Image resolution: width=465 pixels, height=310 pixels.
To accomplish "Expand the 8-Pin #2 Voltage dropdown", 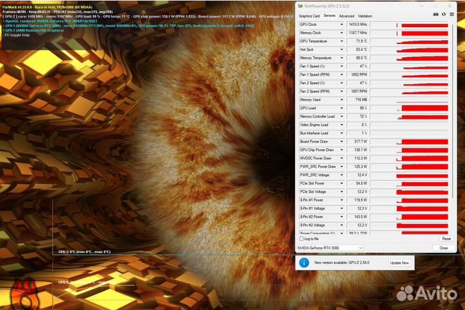I will [342, 225].
